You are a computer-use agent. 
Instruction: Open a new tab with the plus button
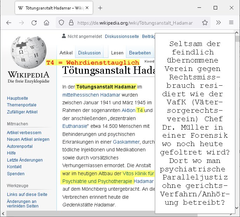pyautogui.click(x=100, y=8)
